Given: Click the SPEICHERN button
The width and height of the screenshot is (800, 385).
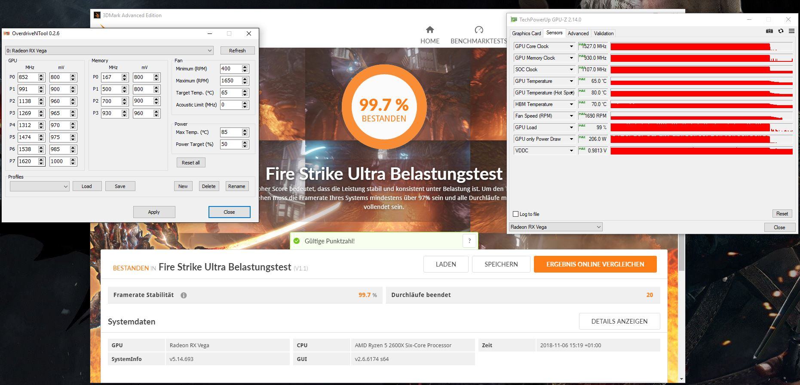Looking at the screenshot, I should pos(501,264).
